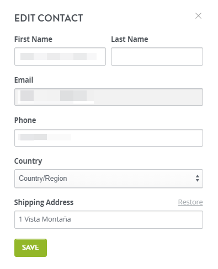The width and height of the screenshot is (218, 269).
Task: Save the contact changes
Action: 30,248
